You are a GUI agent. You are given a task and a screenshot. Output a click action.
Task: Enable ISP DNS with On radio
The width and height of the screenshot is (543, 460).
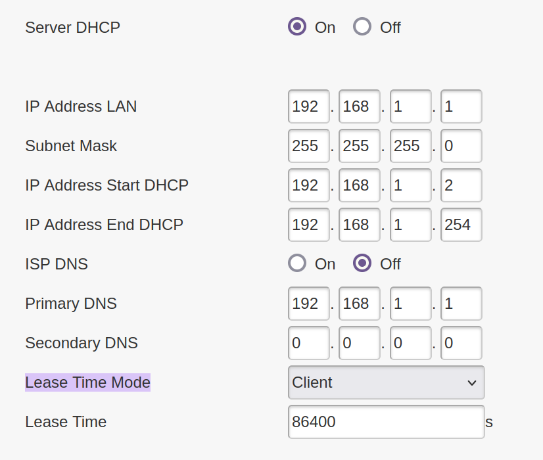[297, 264]
